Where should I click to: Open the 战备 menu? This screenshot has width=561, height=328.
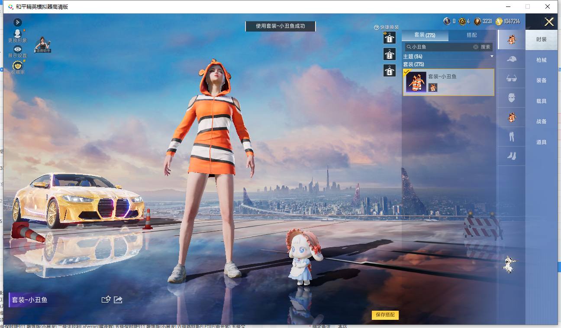tap(542, 121)
